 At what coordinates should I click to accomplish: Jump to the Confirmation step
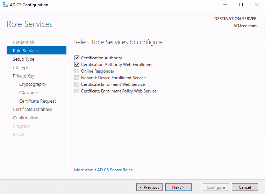coord(26,118)
